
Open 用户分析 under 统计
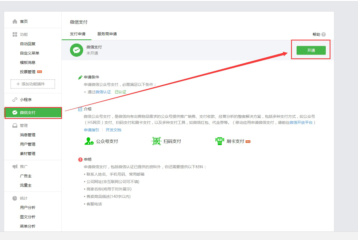coord(28,208)
